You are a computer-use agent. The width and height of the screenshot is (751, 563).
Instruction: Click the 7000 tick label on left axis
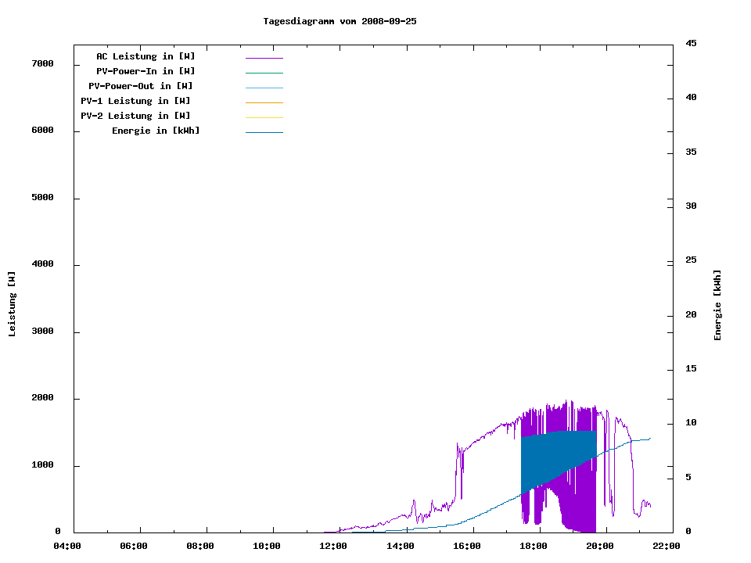(42, 63)
